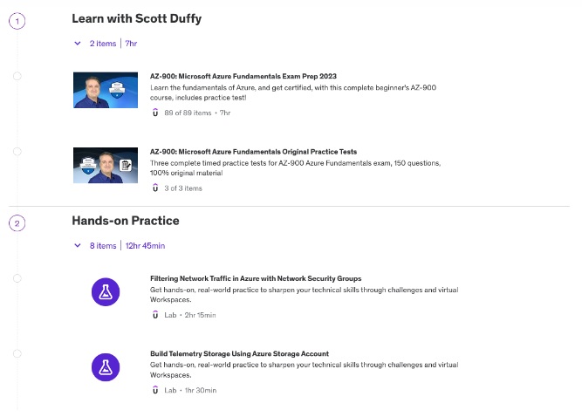582x417 pixels.
Task: Open AZ-900 Microsoft Azure Fundamentals Exam Prep 2023
Action: tap(252, 77)
